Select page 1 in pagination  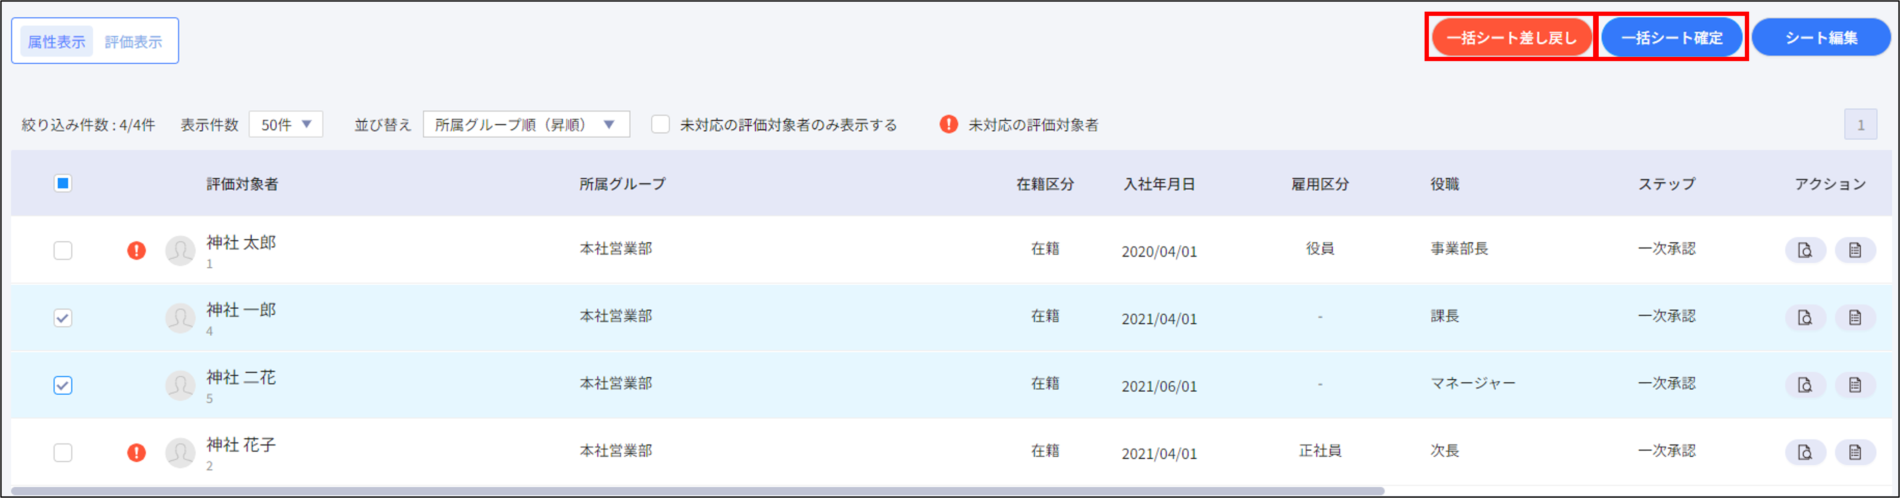tap(1862, 124)
